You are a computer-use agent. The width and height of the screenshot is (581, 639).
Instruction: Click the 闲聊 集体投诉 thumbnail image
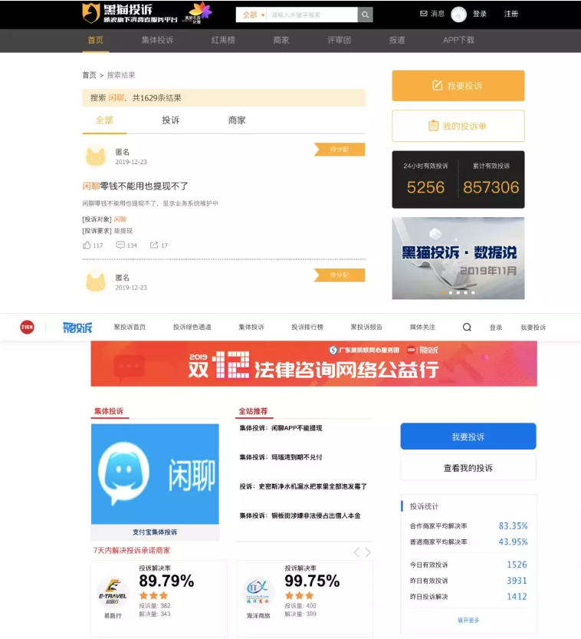155,474
